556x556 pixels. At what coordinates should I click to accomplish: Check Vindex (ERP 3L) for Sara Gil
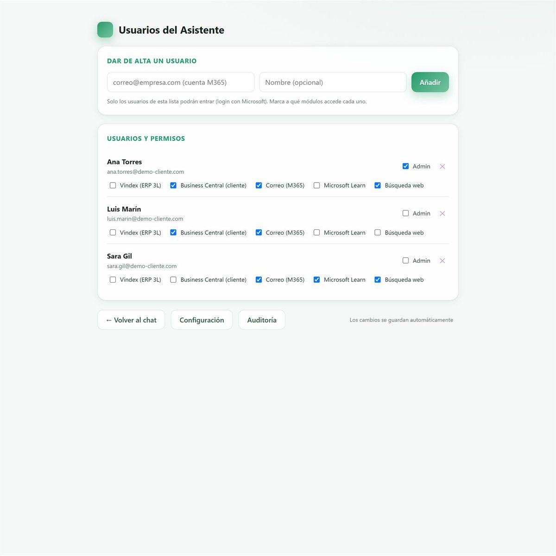click(x=113, y=280)
